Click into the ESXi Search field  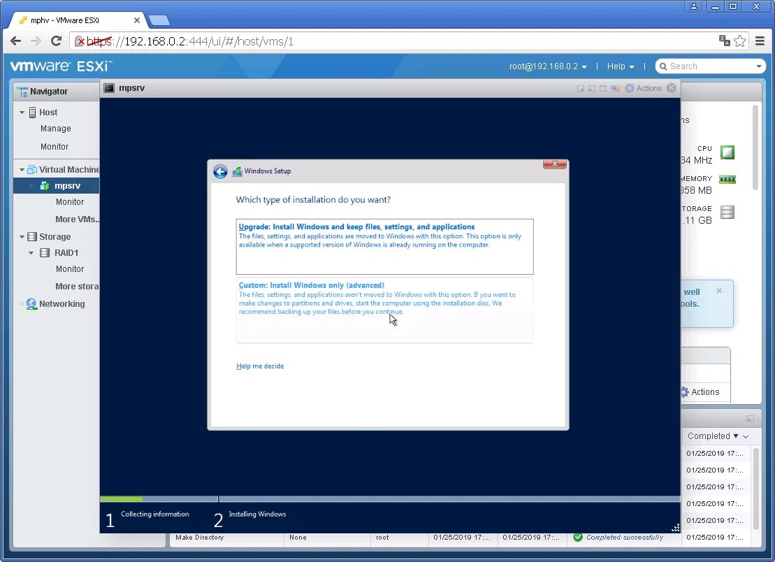point(710,66)
